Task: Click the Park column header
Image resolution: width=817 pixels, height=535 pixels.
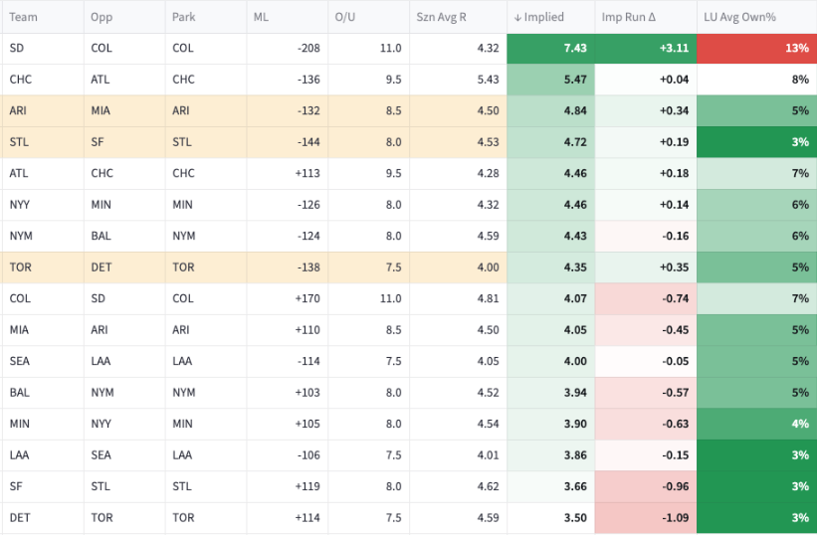Action: (x=184, y=17)
